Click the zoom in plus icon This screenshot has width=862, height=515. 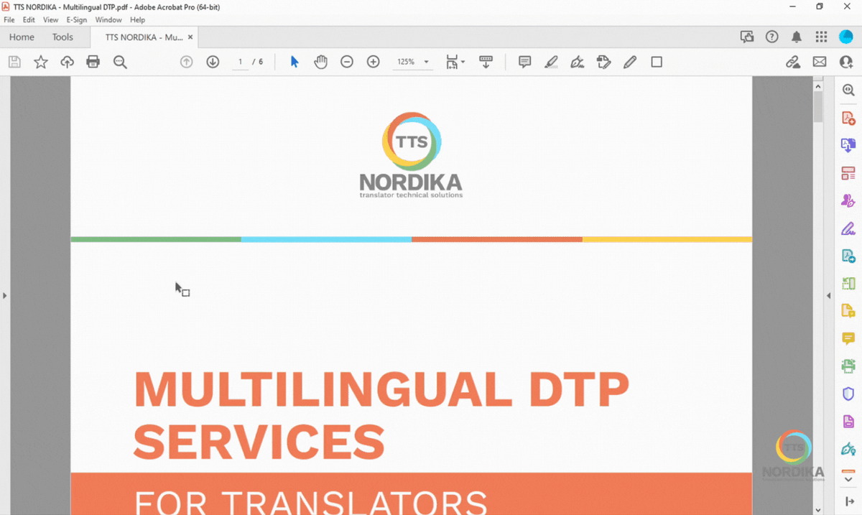[373, 62]
